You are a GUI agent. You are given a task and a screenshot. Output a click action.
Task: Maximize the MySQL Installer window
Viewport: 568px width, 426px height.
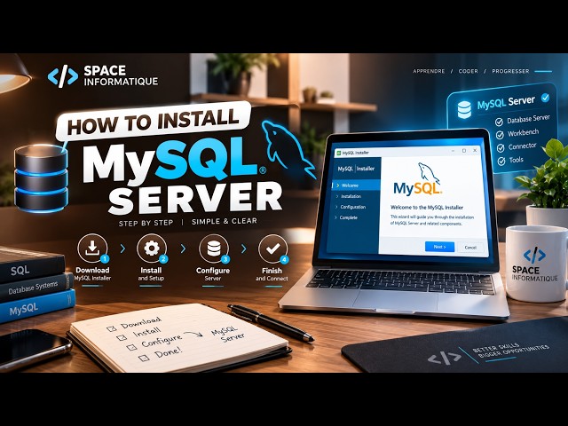point(464,150)
